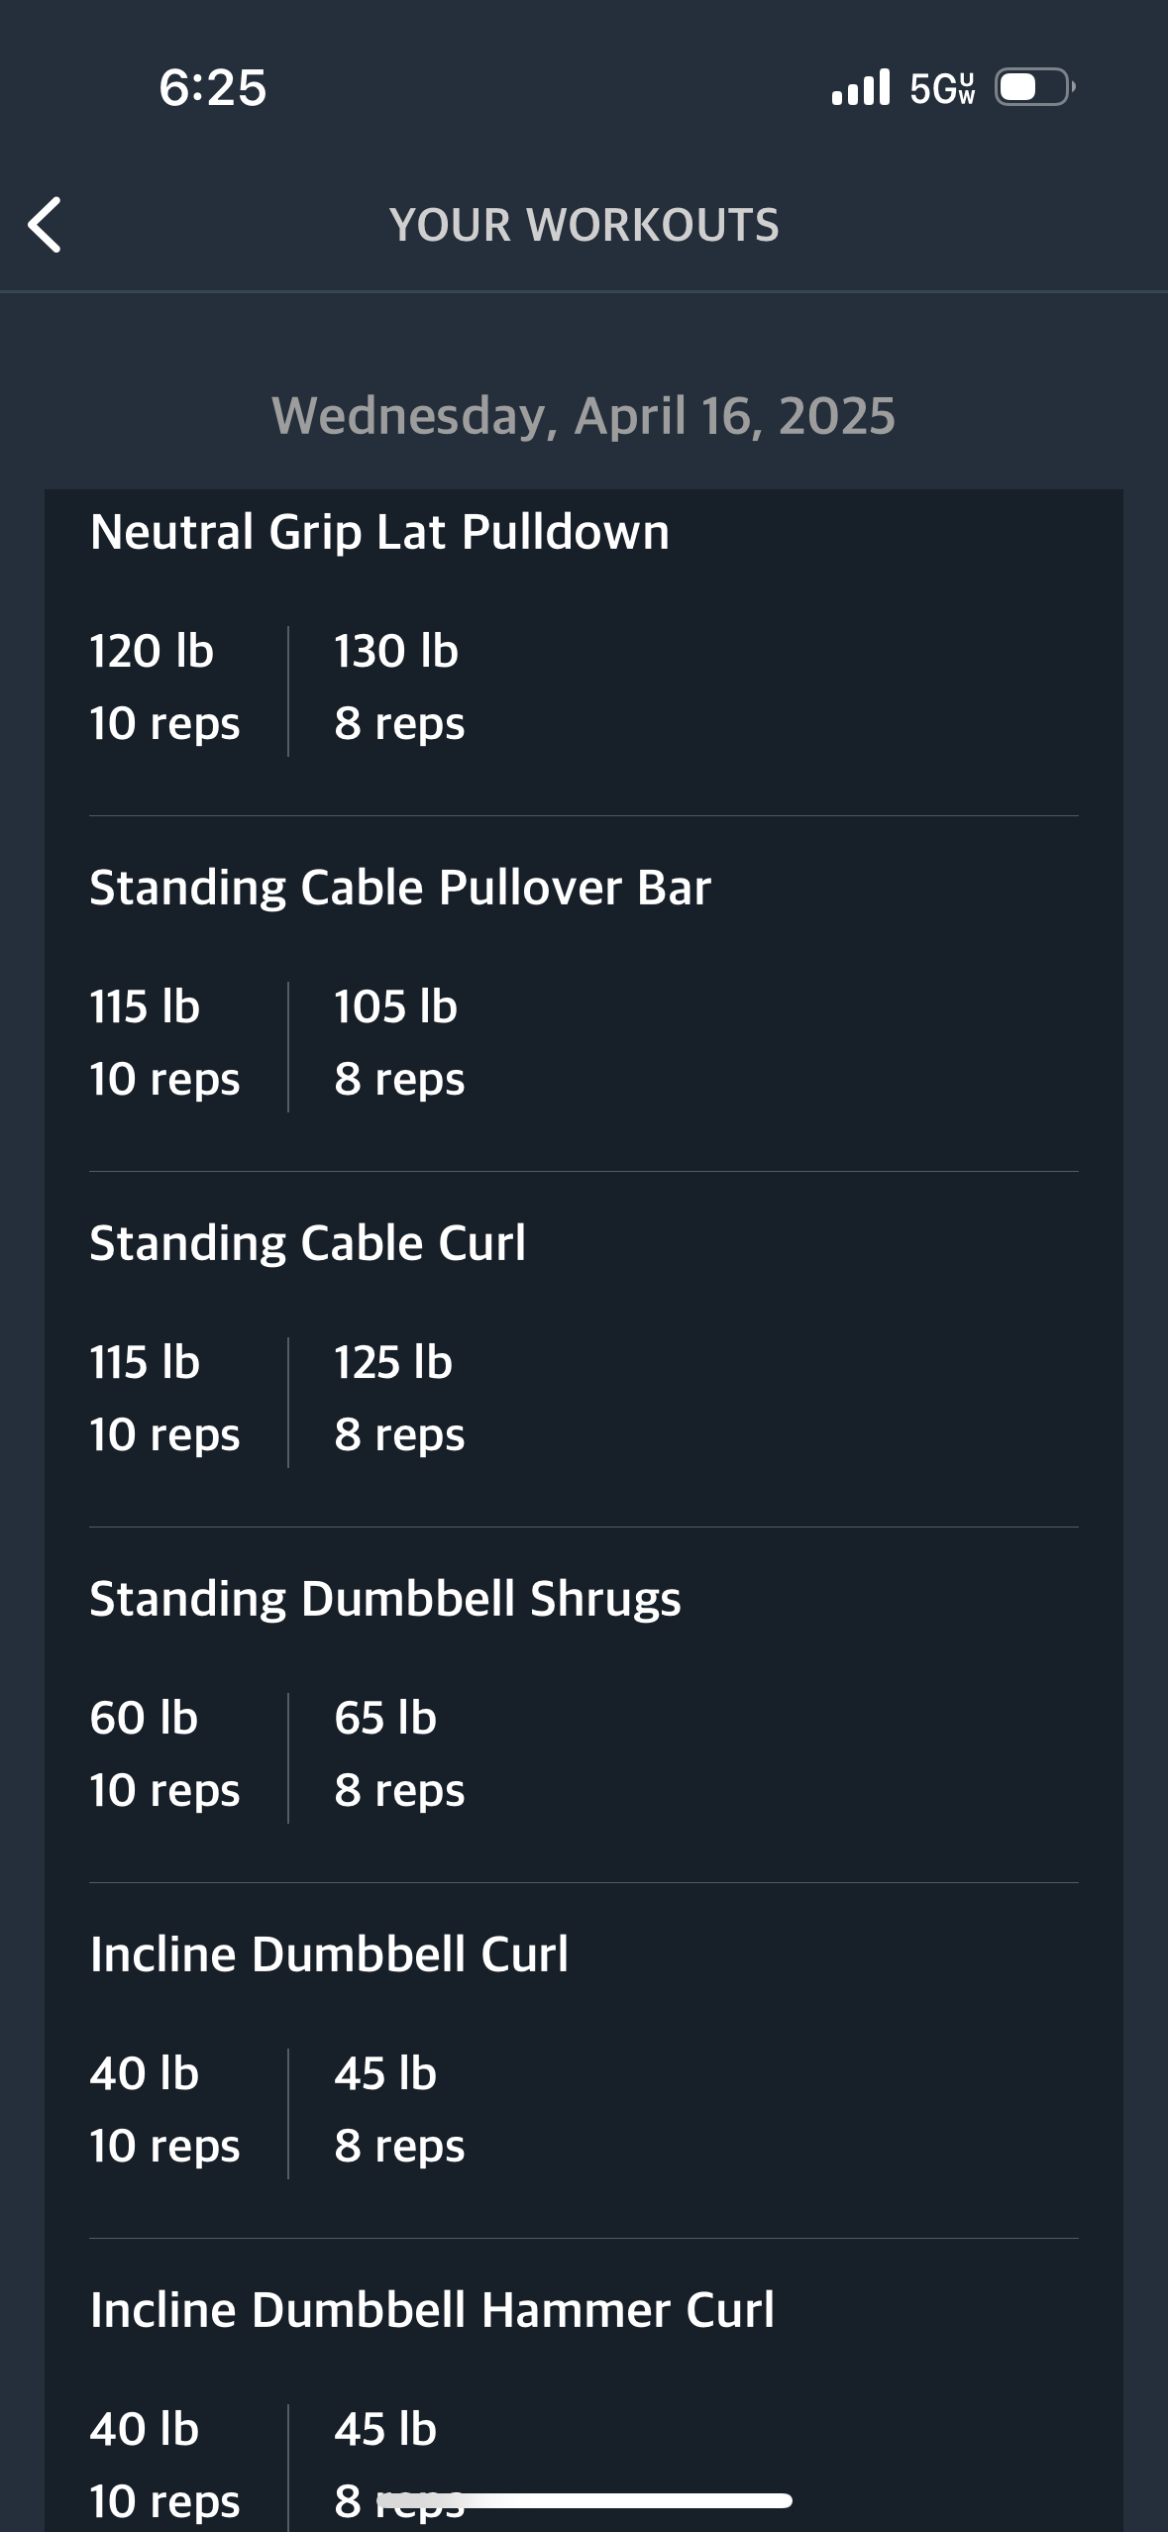Select the 60 lb dumbbell shrugs set
The width and height of the screenshot is (1168, 2532).
[164, 1754]
